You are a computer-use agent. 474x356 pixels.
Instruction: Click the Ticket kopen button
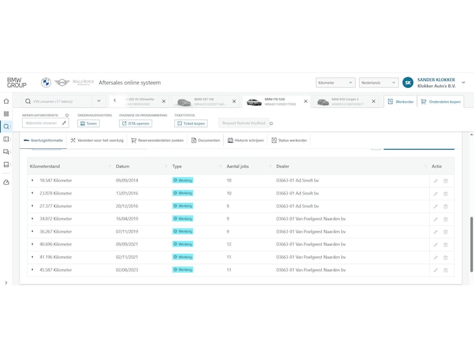click(191, 123)
